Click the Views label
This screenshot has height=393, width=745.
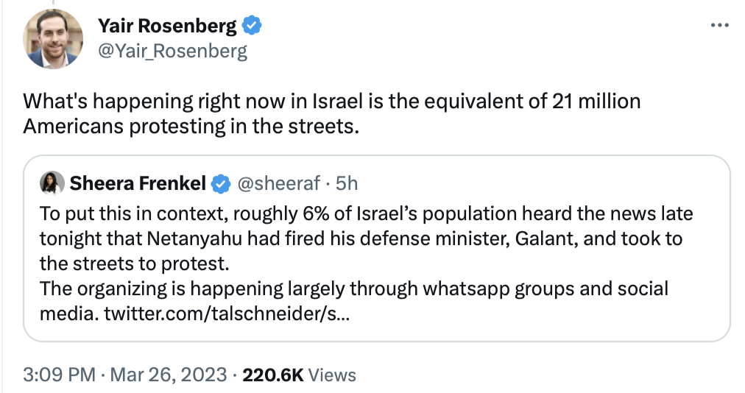pos(332,375)
